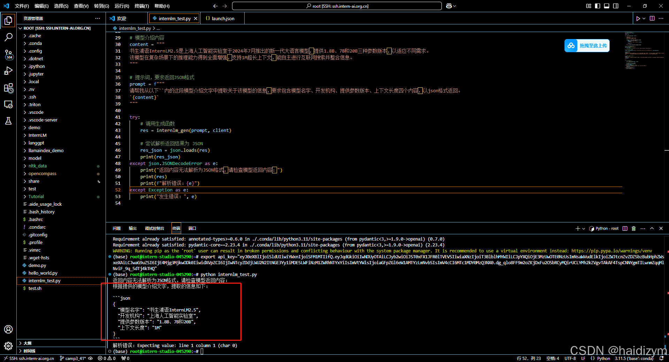Select Python interpreter 3.11.5 conda
This screenshot has width=669, height=362.
click(634, 358)
